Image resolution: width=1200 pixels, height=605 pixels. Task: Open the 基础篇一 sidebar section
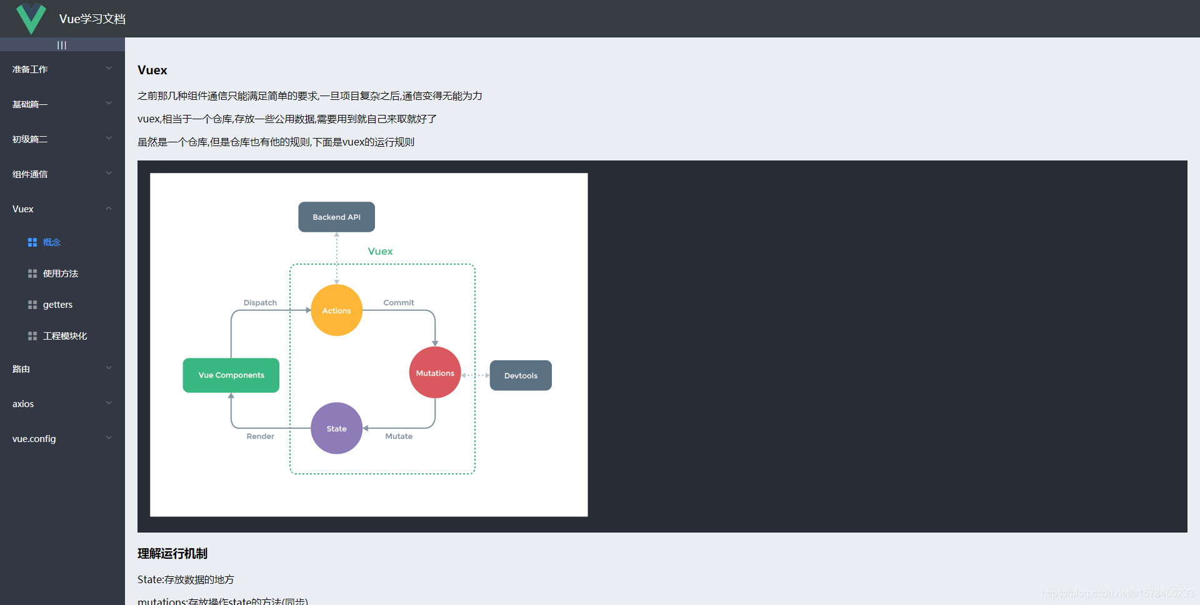pyautogui.click(x=62, y=104)
